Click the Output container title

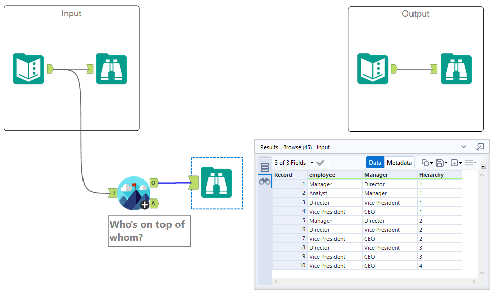coord(416,14)
